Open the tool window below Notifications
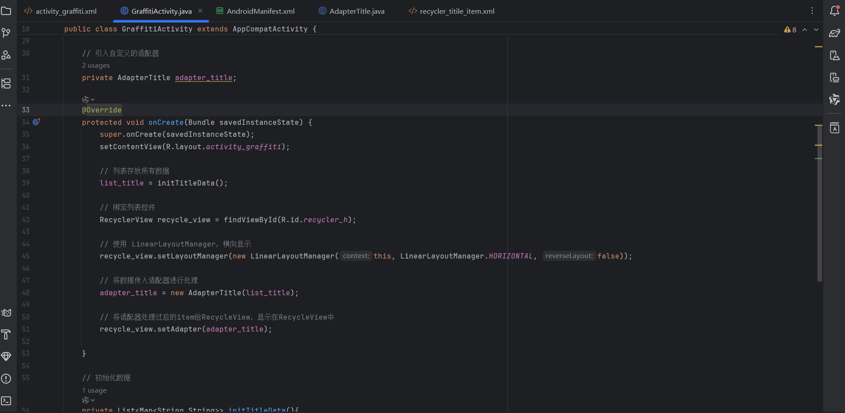 [834, 33]
